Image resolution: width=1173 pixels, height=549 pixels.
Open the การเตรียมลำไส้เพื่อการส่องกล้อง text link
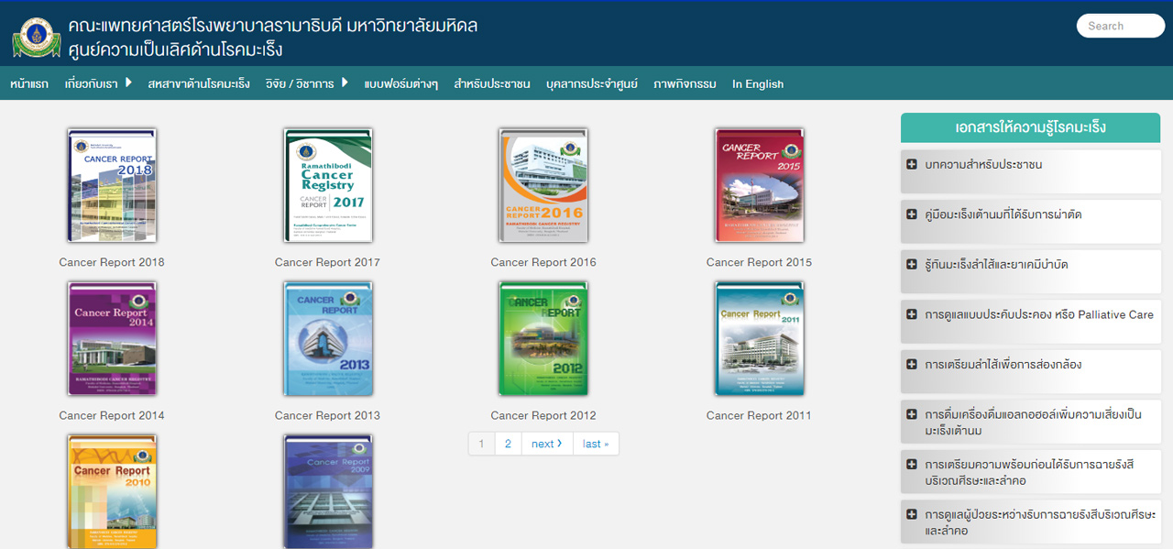(x=1003, y=365)
